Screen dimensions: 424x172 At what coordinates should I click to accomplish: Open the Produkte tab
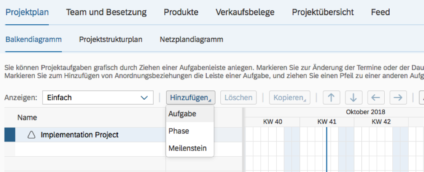pos(181,13)
